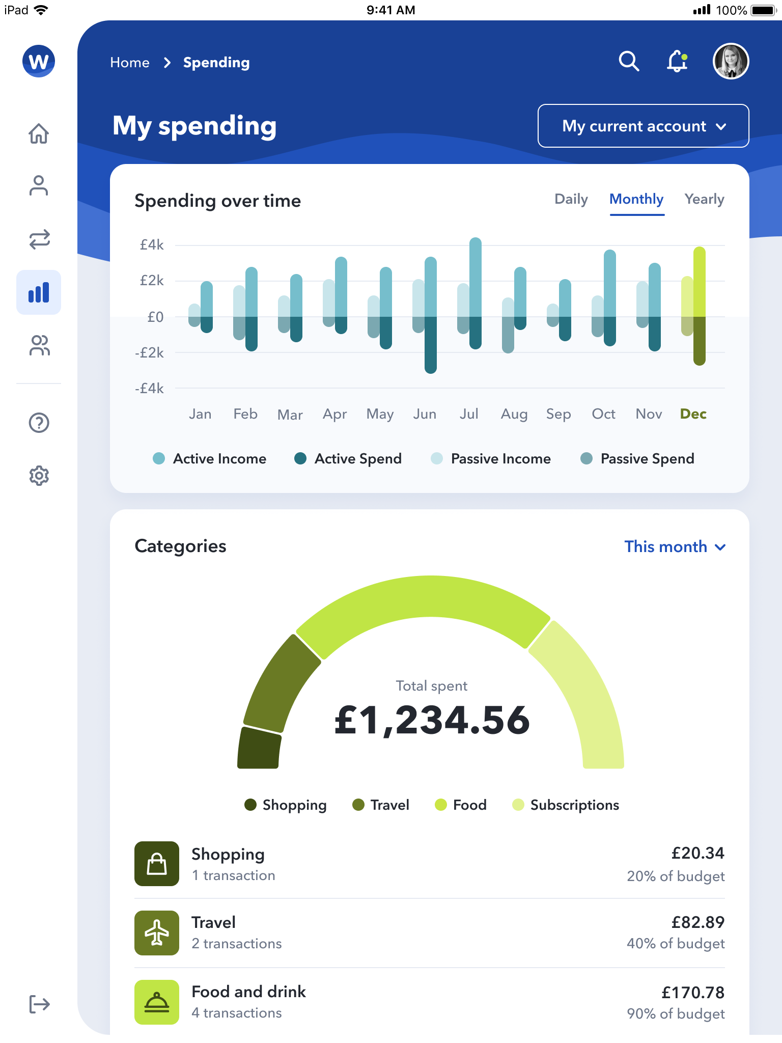Open settings gear icon in sidebar
The height and width of the screenshot is (1043, 782).
pyautogui.click(x=39, y=476)
